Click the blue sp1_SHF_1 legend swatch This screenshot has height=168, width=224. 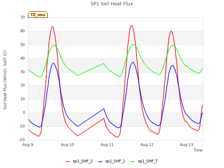[x=100, y=162]
